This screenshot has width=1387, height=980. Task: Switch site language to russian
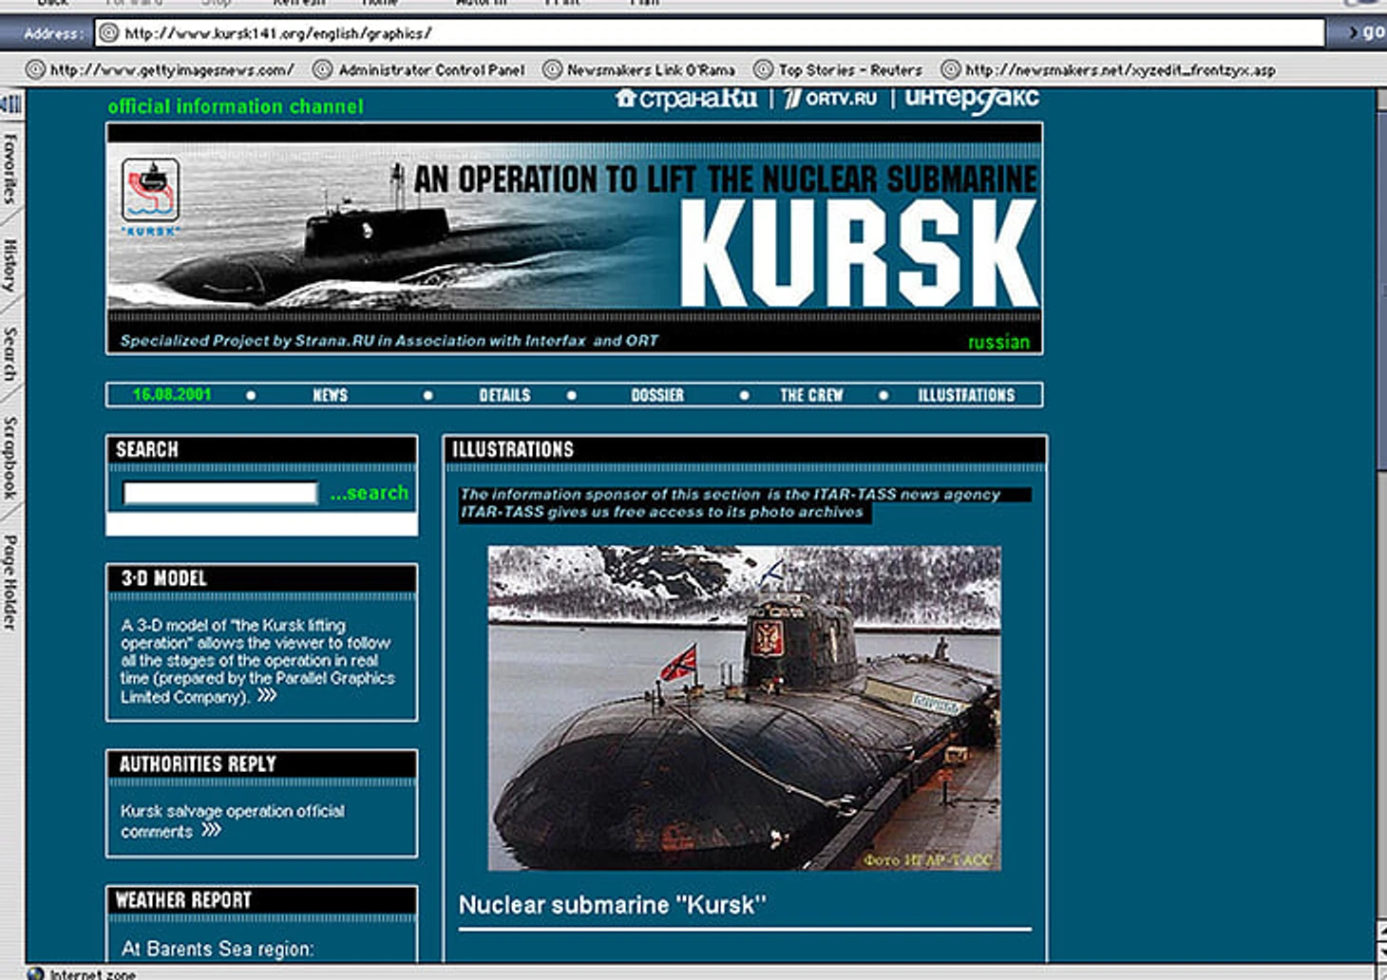coord(998,342)
